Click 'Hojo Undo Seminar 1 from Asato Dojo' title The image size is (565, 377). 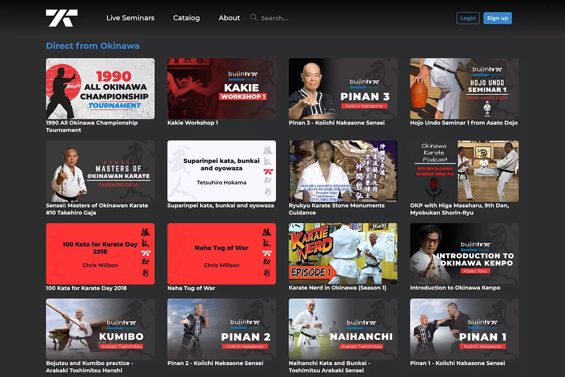pos(464,123)
